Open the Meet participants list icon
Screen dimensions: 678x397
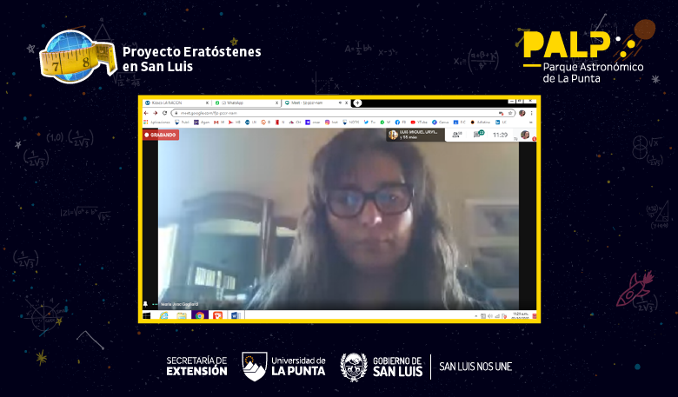(x=456, y=135)
